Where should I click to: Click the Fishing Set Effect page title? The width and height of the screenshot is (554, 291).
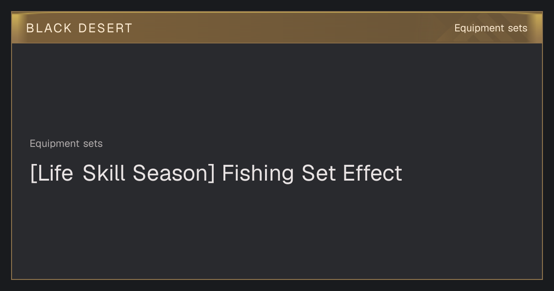tap(216, 173)
